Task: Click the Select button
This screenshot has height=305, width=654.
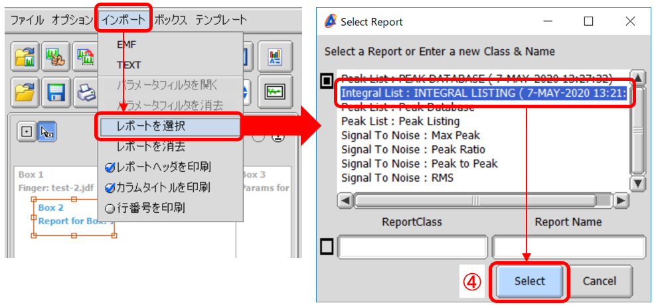Action: pos(530,281)
